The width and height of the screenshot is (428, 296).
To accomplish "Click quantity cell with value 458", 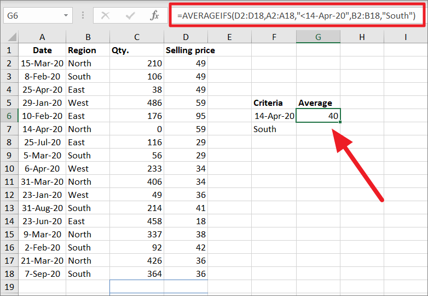I will [137, 221].
